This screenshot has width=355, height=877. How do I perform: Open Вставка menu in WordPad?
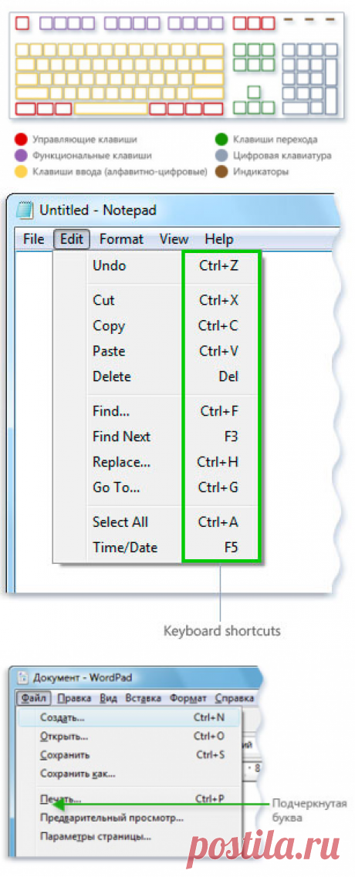coord(144,698)
